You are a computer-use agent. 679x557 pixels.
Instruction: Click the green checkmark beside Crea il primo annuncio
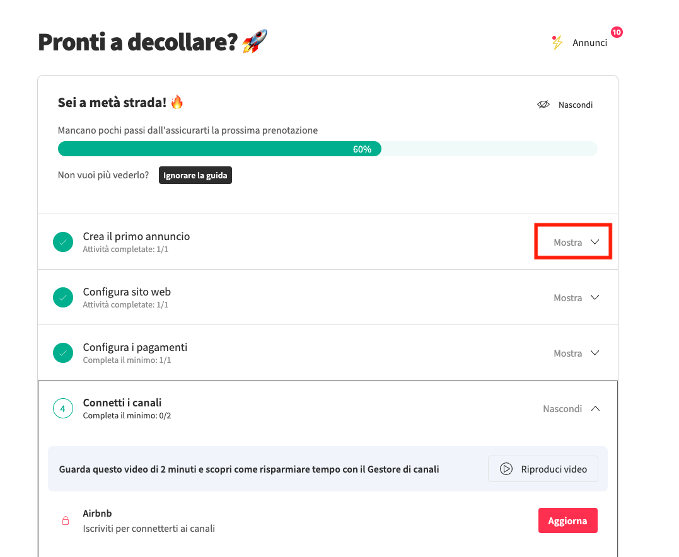(x=63, y=242)
